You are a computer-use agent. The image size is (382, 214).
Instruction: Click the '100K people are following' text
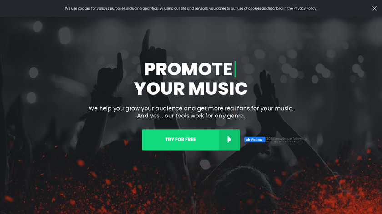[x=286, y=139]
